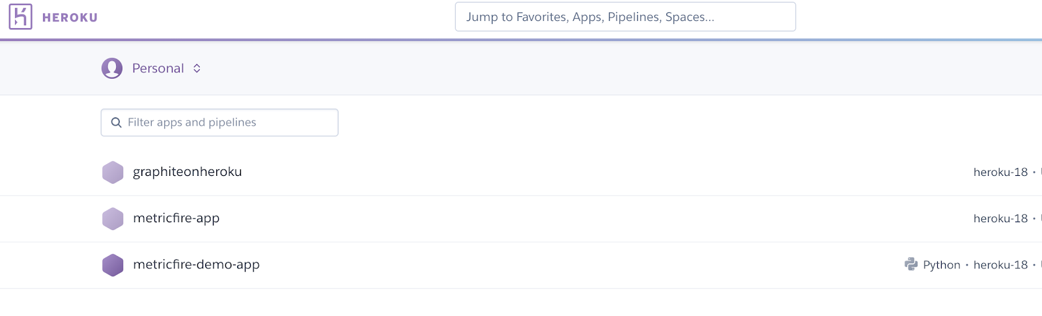Click the graphiteonheroku hexagon app icon
The height and width of the screenshot is (316, 1042).
pyautogui.click(x=113, y=172)
